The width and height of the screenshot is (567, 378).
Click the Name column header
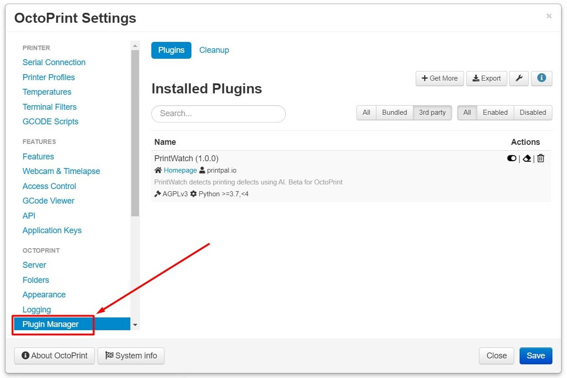(165, 142)
